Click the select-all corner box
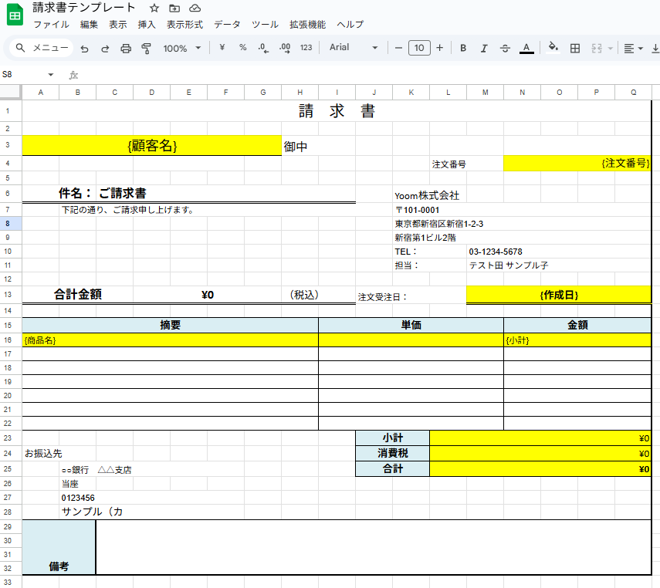Screen dimensions: 660x588 [x=11, y=92]
